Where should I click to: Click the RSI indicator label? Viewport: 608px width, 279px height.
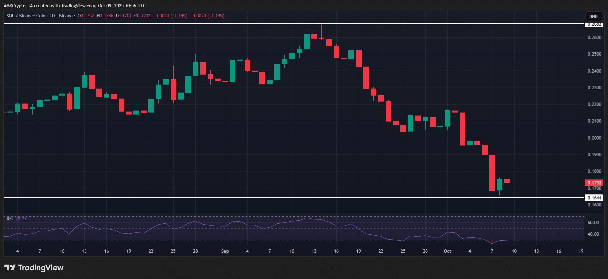tap(10, 219)
